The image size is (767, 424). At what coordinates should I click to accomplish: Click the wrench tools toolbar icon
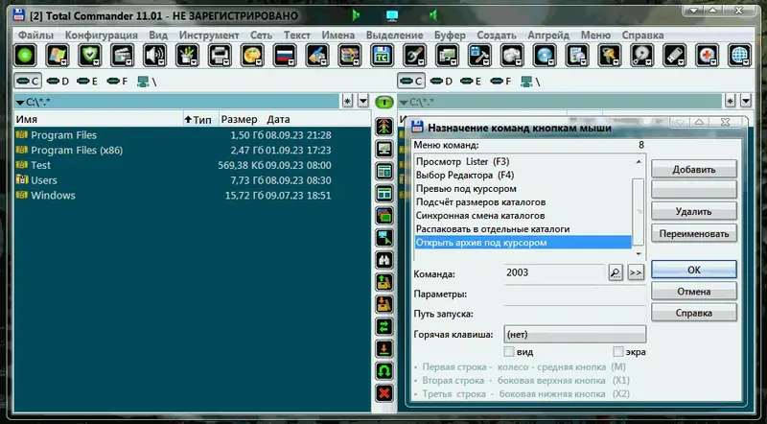[415, 56]
